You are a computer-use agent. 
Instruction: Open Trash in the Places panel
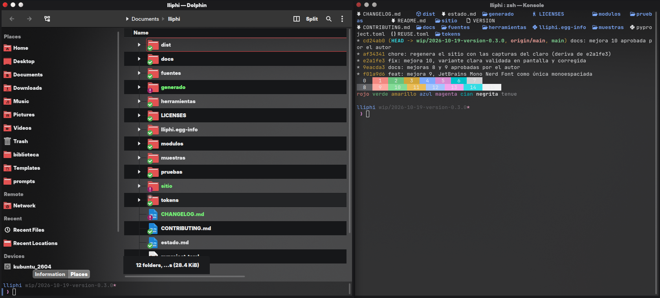coord(20,141)
